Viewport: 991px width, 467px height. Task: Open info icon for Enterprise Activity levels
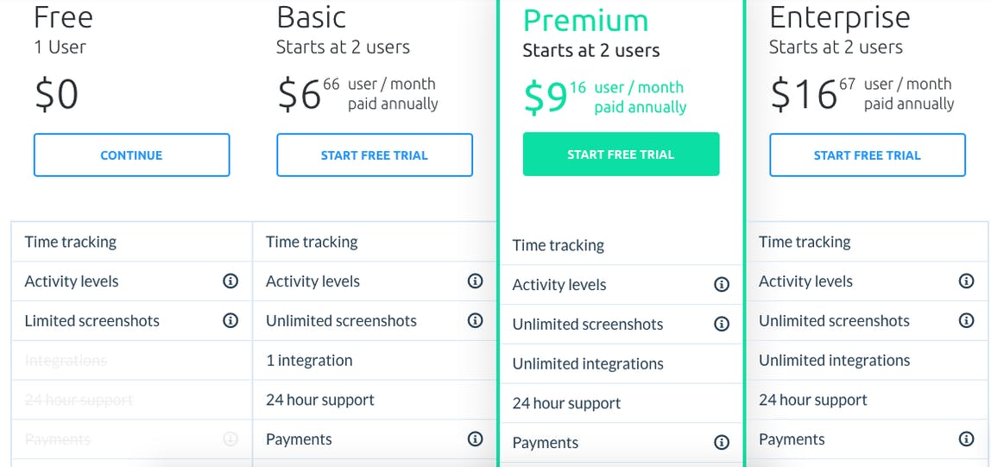pos(967,281)
